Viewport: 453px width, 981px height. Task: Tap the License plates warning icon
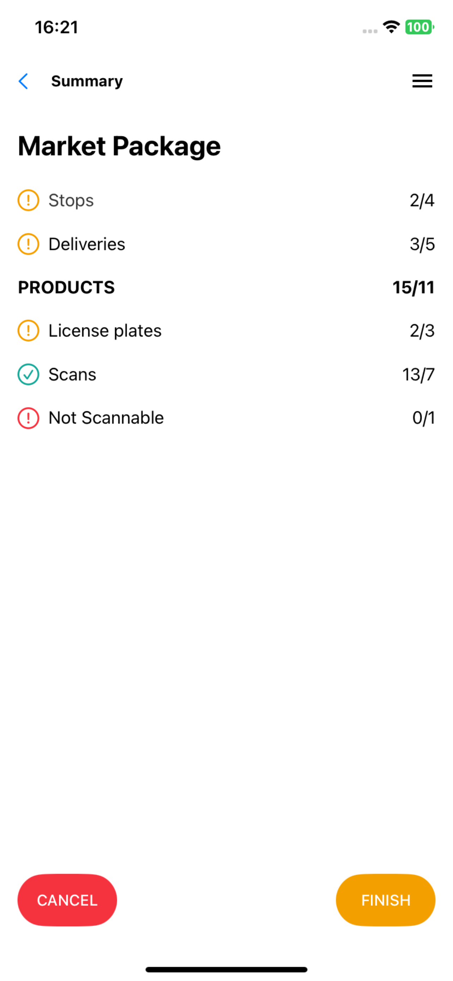pyautogui.click(x=29, y=331)
